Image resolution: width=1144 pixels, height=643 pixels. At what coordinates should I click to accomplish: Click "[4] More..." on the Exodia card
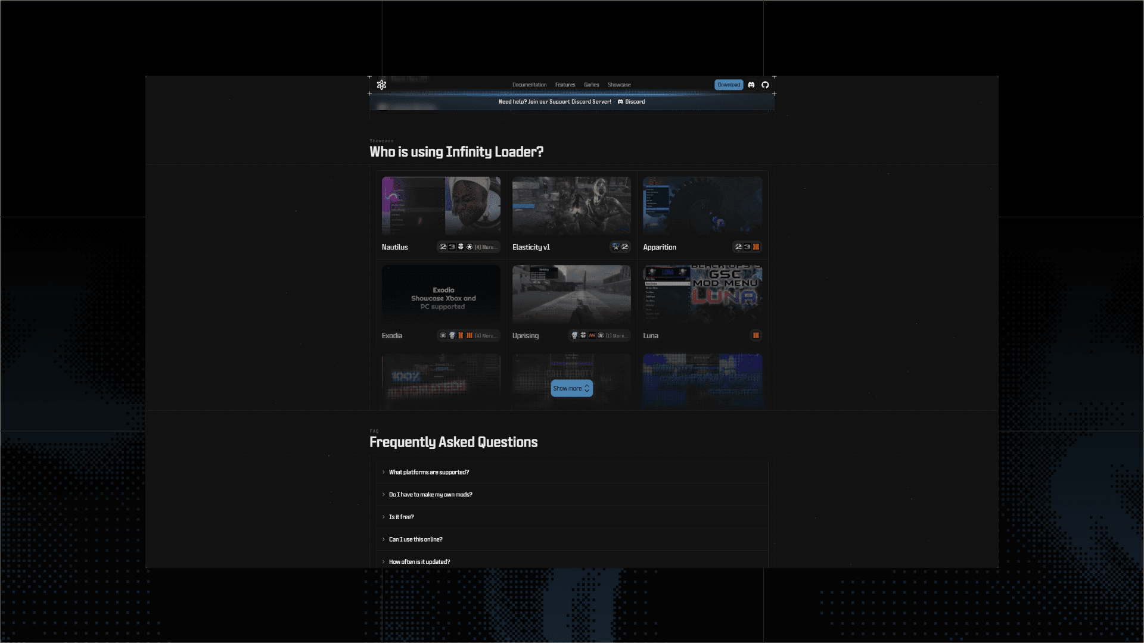[x=485, y=336]
